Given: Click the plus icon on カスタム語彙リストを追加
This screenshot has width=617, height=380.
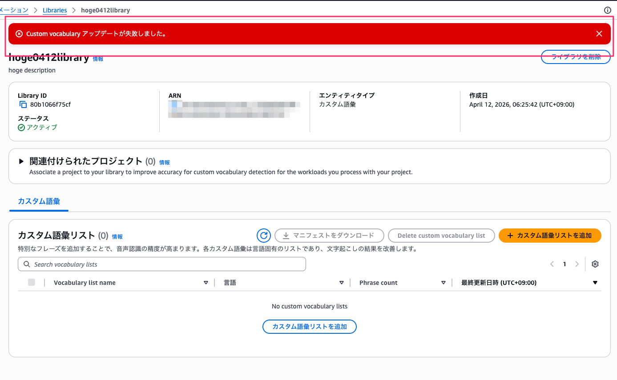Looking at the screenshot, I should click(x=510, y=236).
